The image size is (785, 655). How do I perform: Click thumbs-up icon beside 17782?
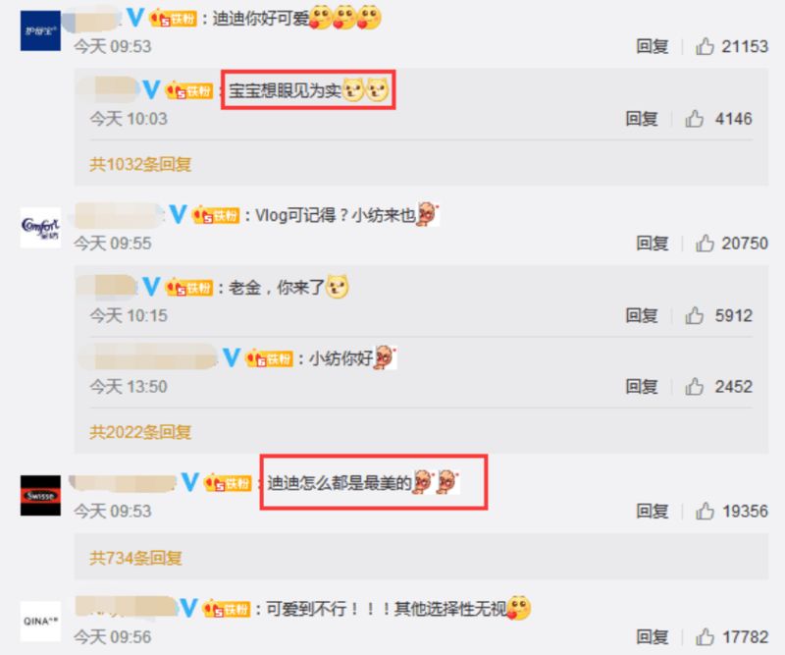coord(705,637)
